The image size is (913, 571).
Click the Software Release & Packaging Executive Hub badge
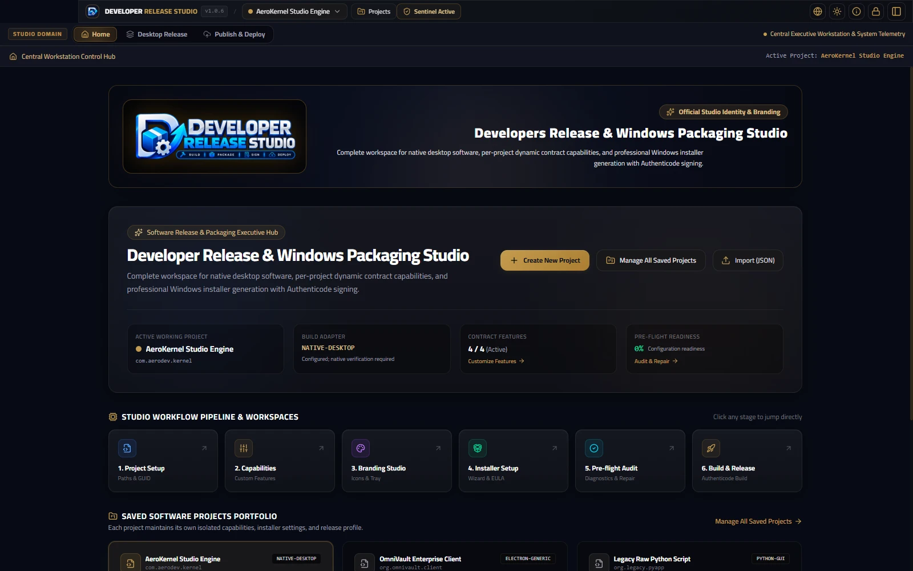(206, 232)
